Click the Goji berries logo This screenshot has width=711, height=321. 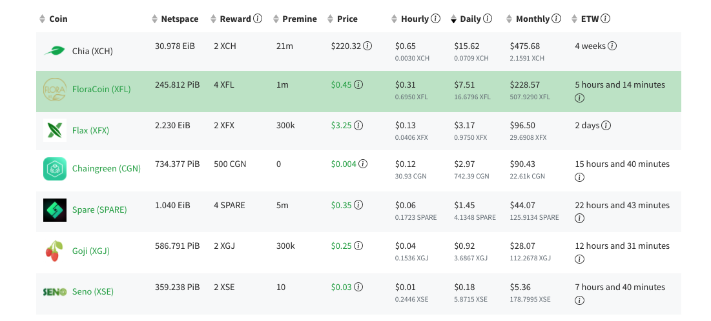click(x=54, y=251)
